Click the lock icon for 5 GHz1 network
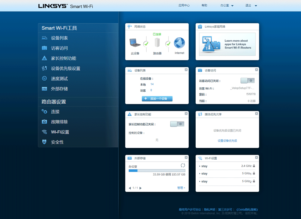This screenshot has width=301, height=219. pos(254,173)
